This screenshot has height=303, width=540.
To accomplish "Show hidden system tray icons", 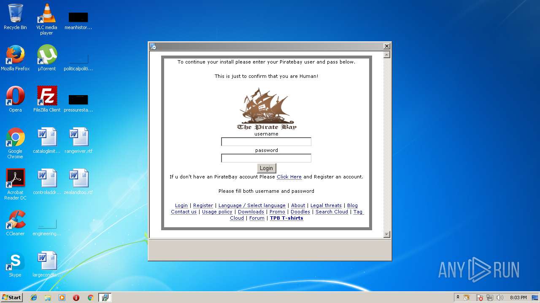I will [x=458, y=298].
